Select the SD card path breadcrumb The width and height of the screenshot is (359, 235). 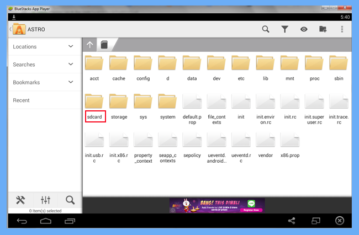coord(104,45)
